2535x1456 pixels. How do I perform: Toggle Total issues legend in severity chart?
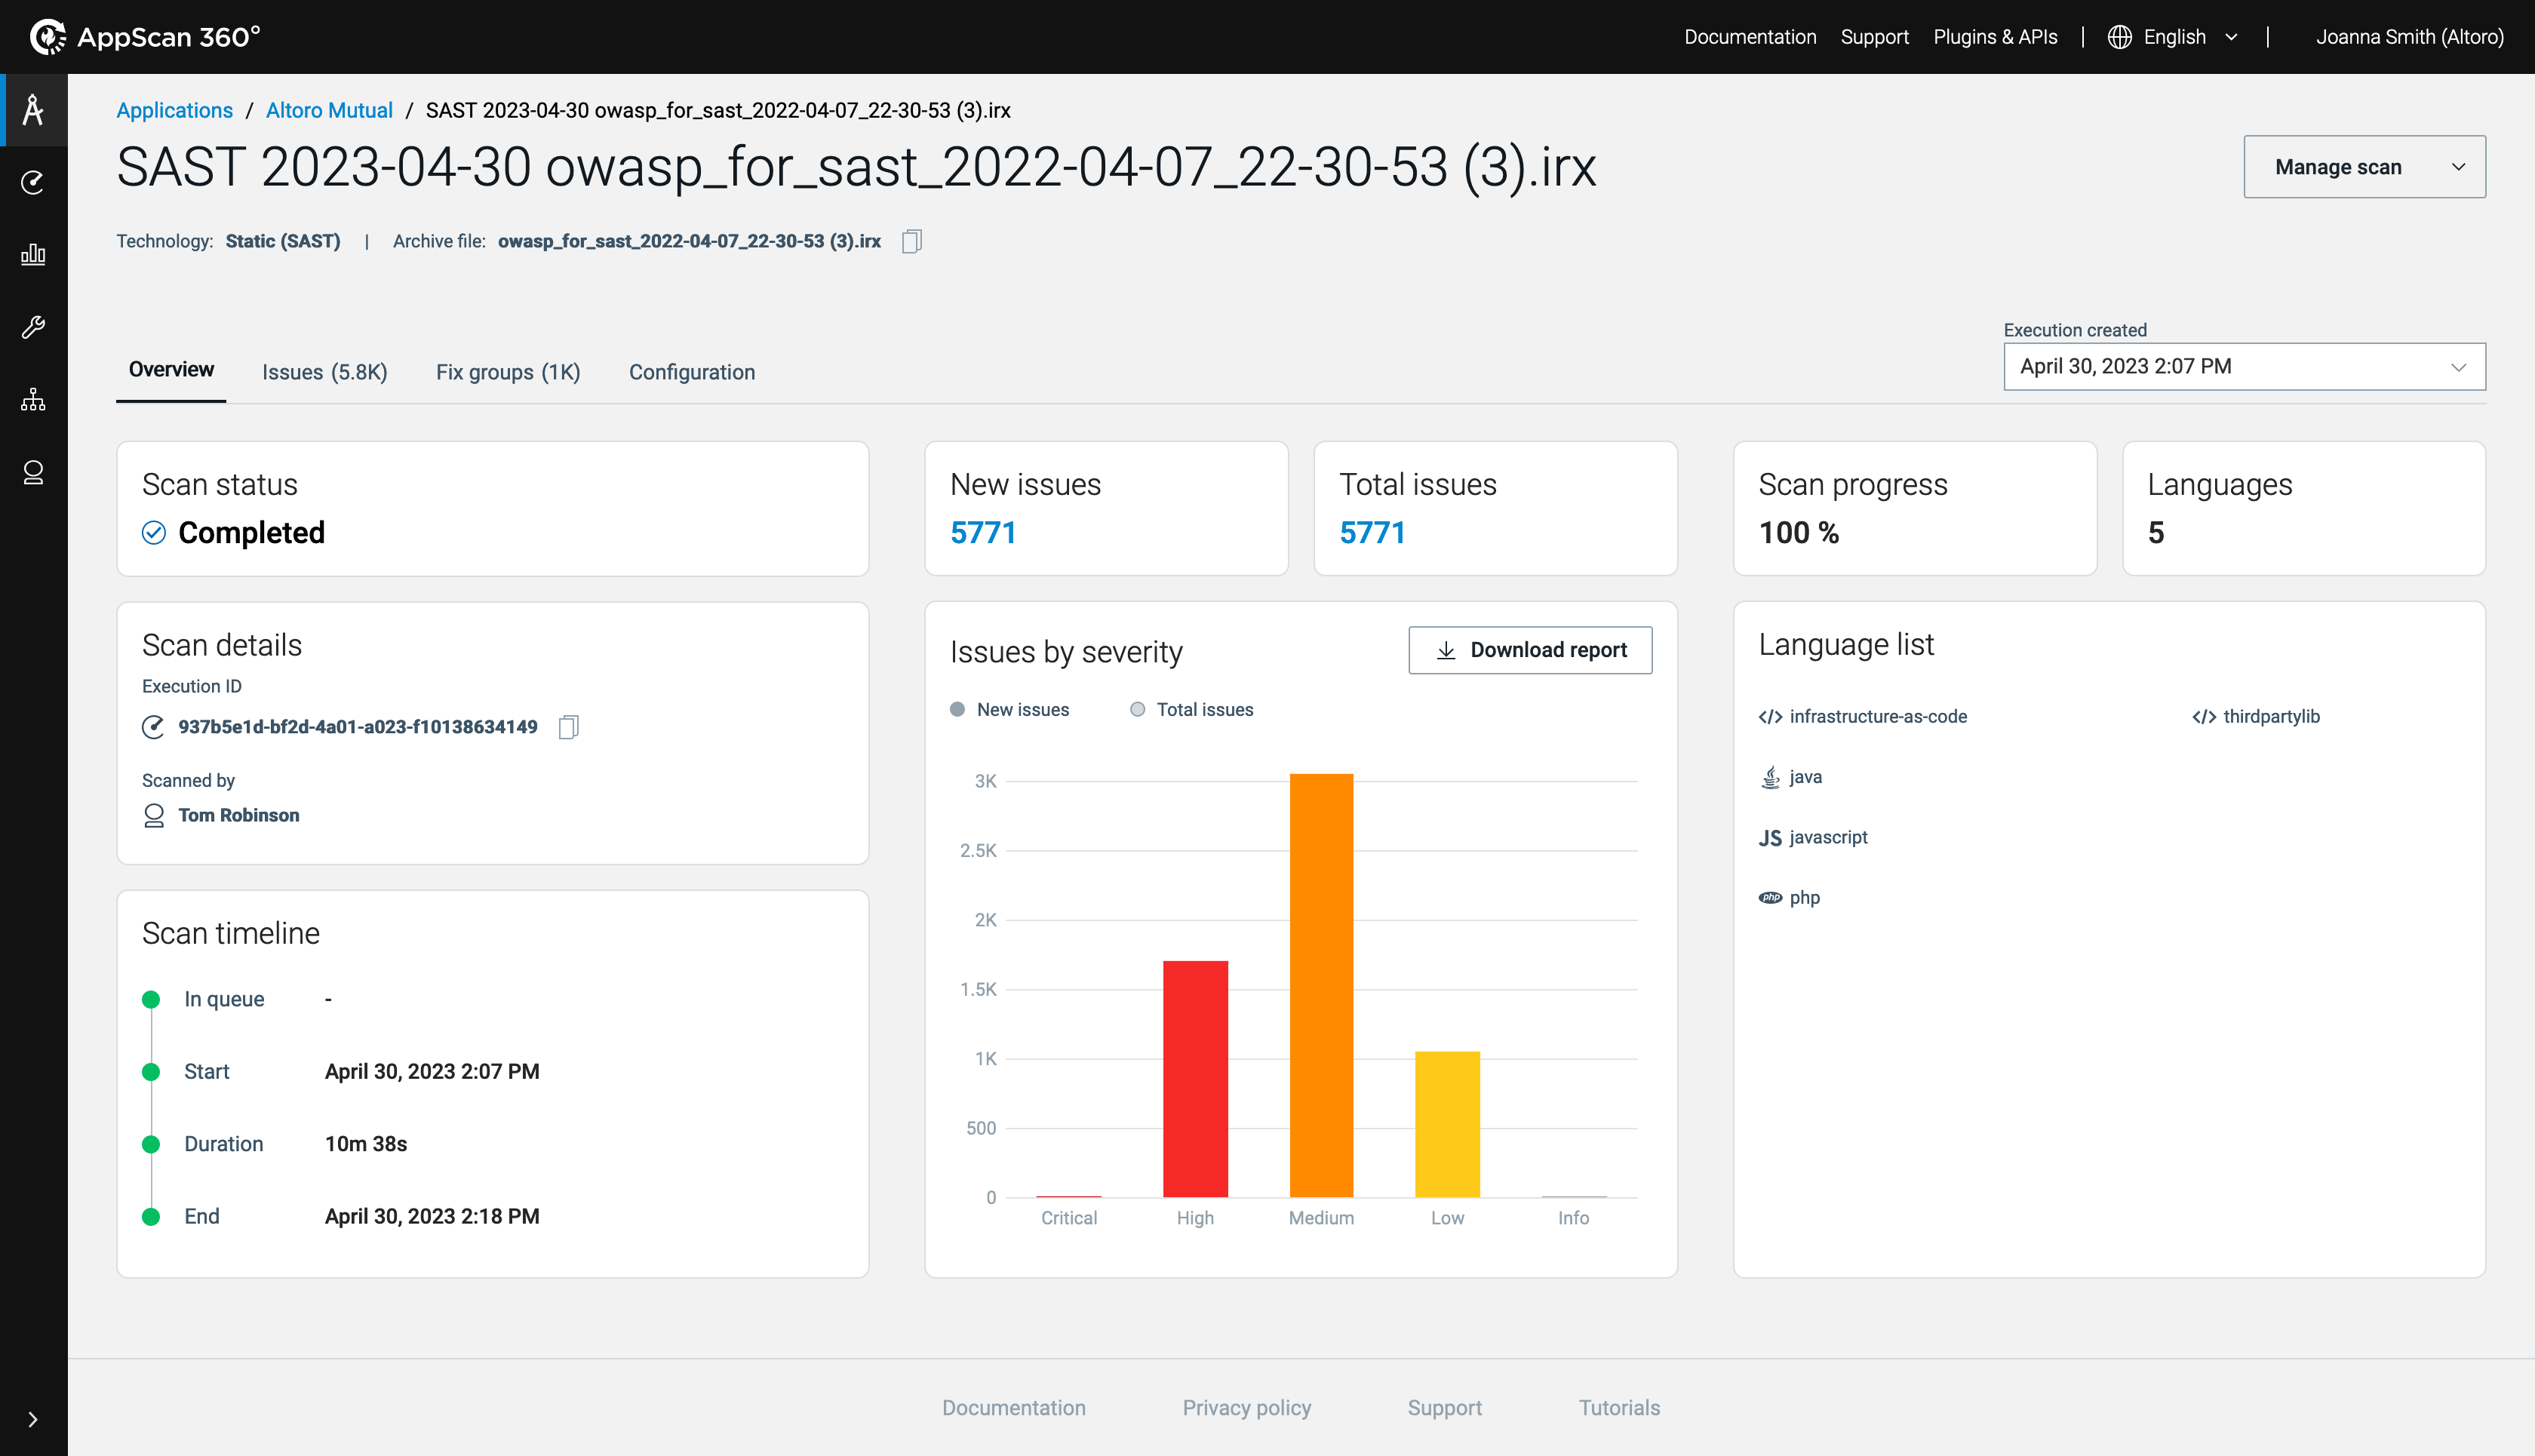(x=1192, y=709)
